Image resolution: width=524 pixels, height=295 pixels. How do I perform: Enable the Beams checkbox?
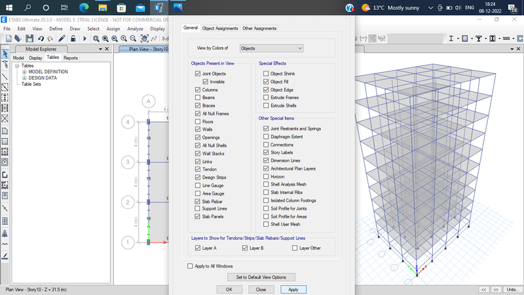(198, 98)
